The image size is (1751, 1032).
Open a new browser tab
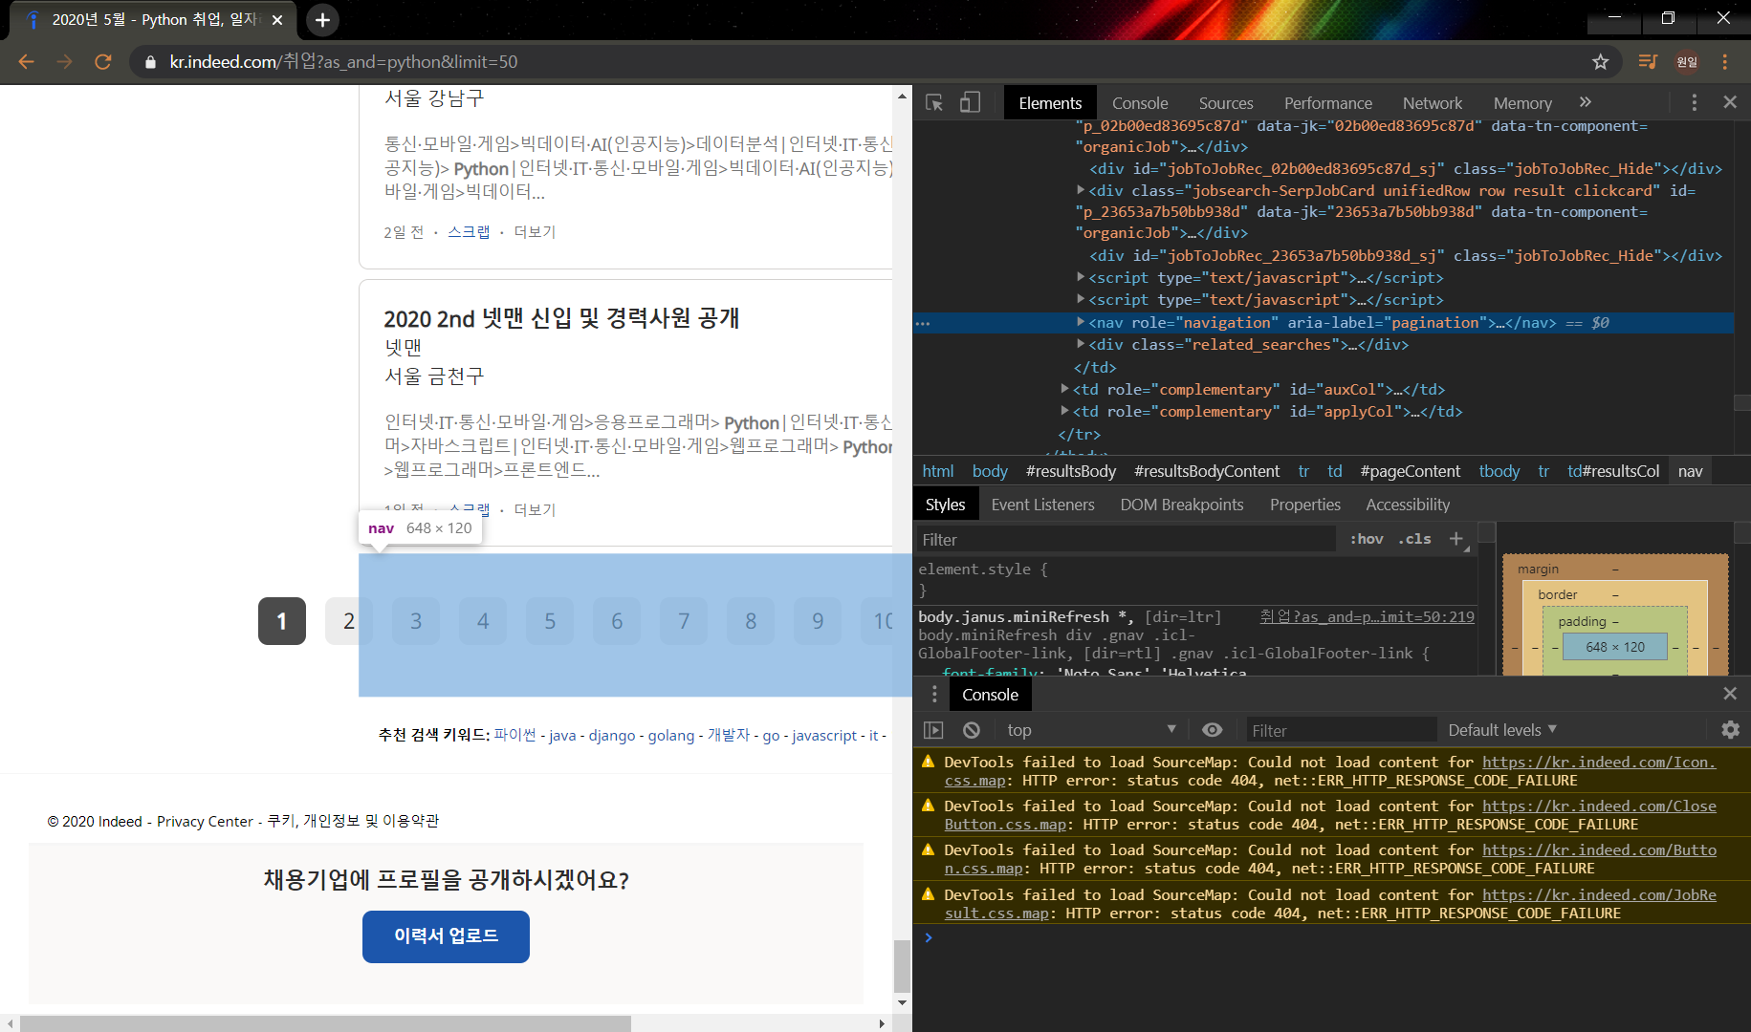pos(322,20)
